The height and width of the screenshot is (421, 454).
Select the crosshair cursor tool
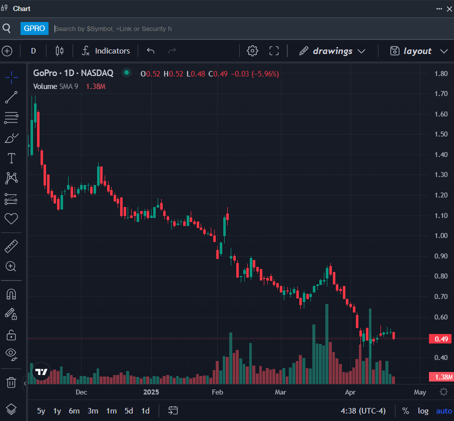12,77
